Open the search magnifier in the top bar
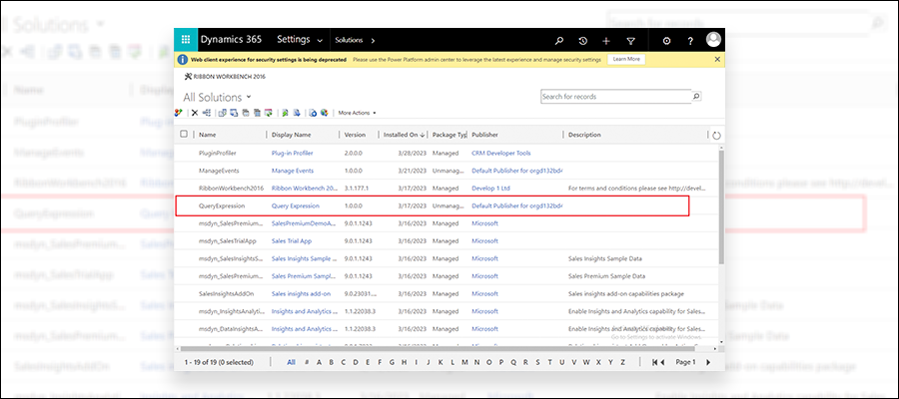 point(559,41)
